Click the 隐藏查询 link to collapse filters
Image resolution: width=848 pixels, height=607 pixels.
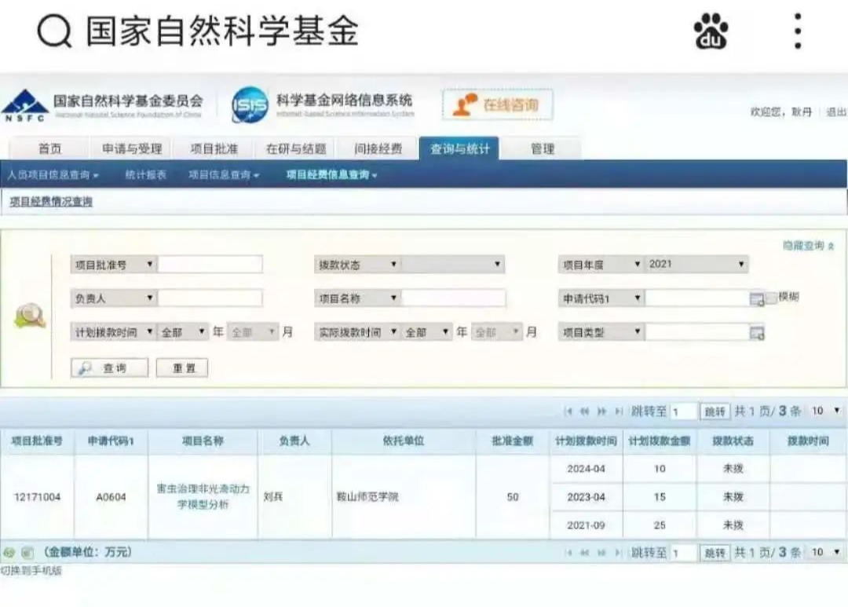[x=807, y=246]
